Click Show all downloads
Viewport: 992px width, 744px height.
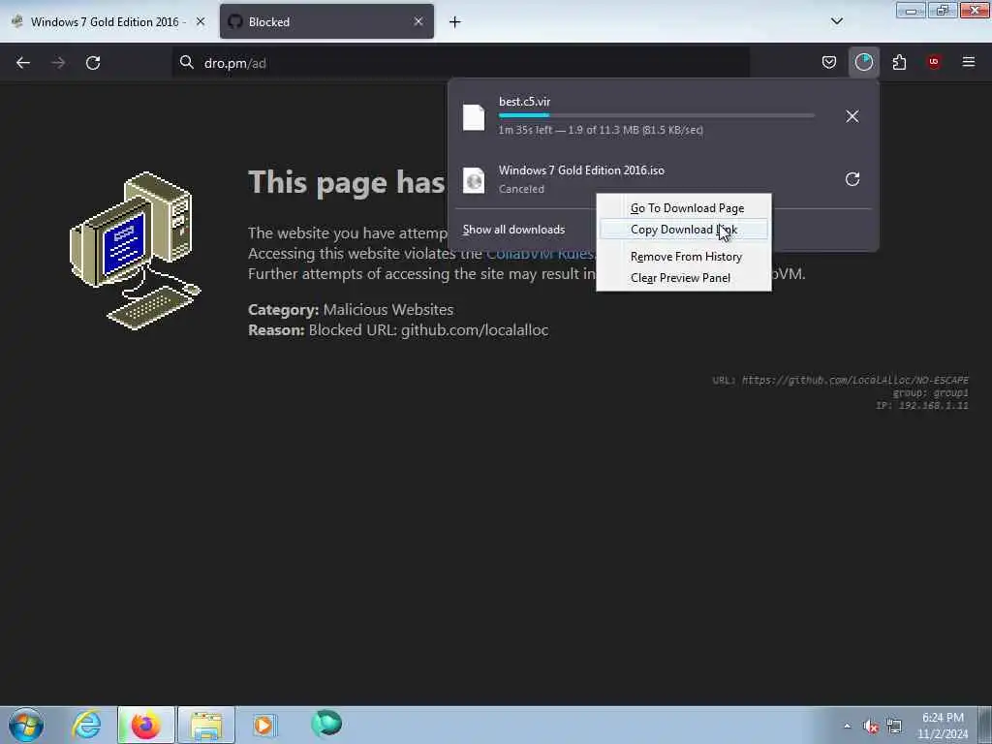tap(513, 230)
